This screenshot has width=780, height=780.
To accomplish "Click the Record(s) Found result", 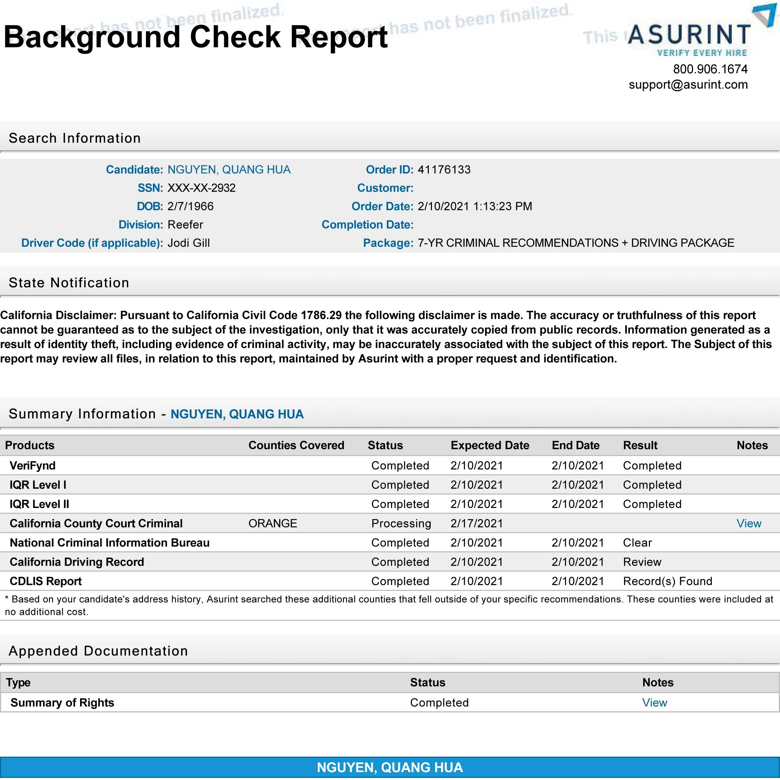I will point(667,581).
